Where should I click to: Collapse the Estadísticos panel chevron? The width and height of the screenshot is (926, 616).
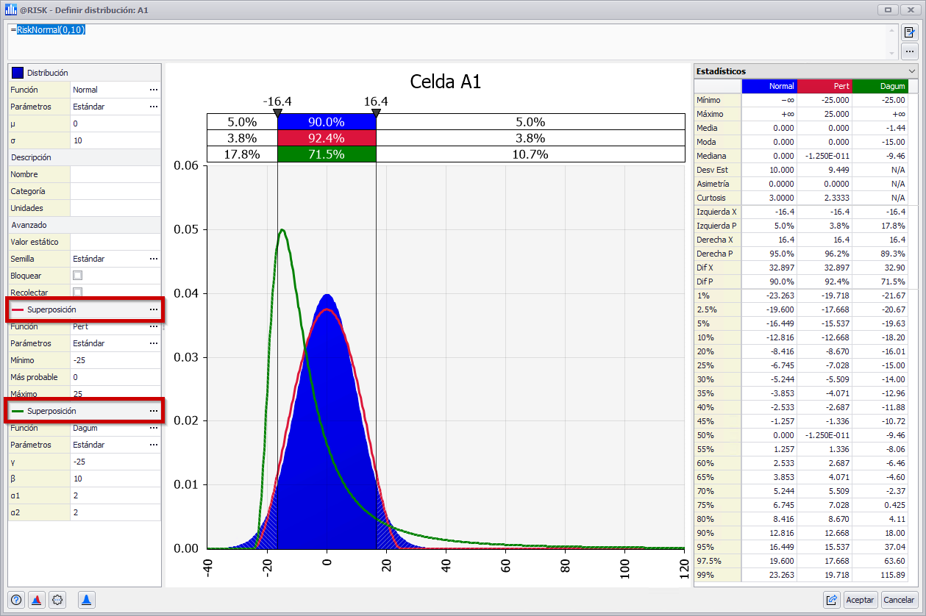point(912,71)
